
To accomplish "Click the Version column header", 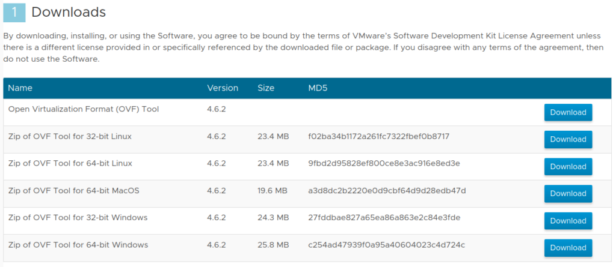I will pyautogui.click(x=223, y=88).
